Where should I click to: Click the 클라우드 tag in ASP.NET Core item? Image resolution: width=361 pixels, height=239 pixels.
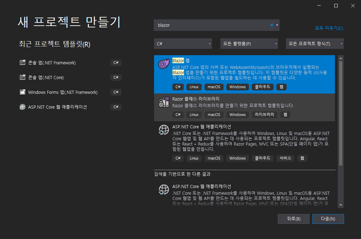tap(262, 158)
